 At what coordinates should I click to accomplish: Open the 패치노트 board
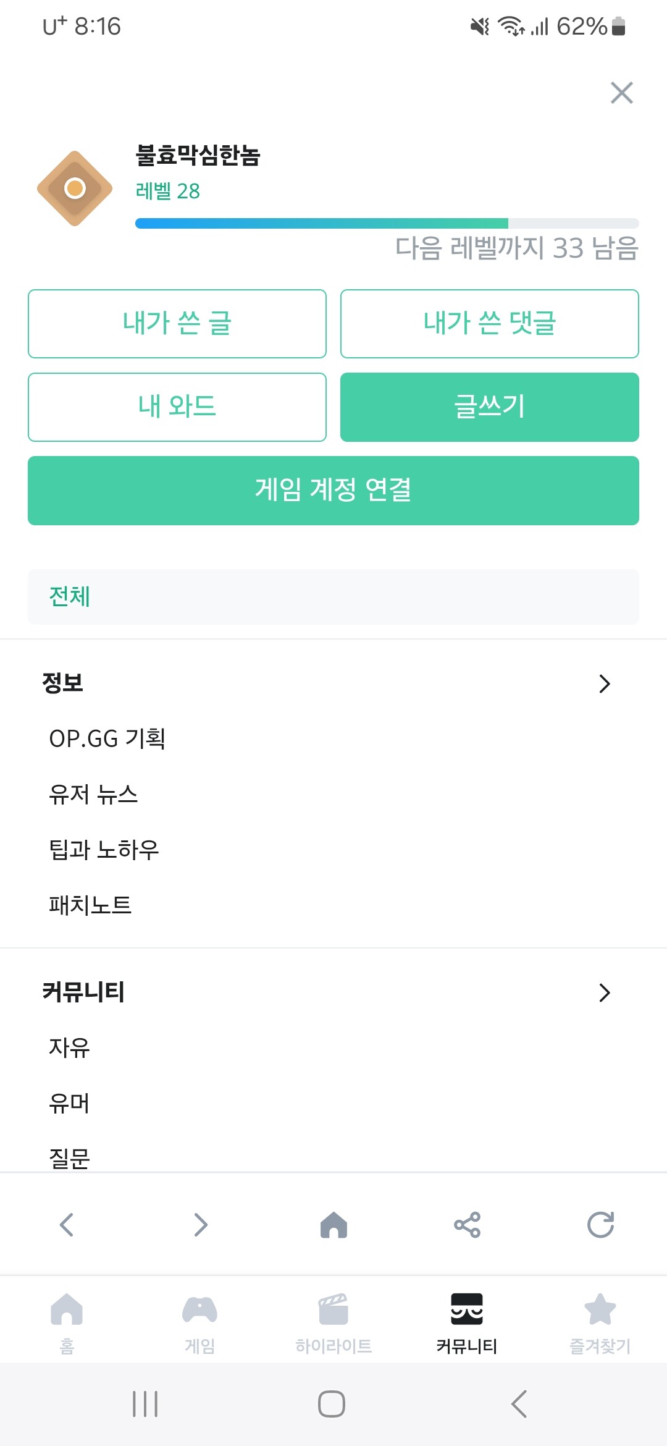(90, 905)
